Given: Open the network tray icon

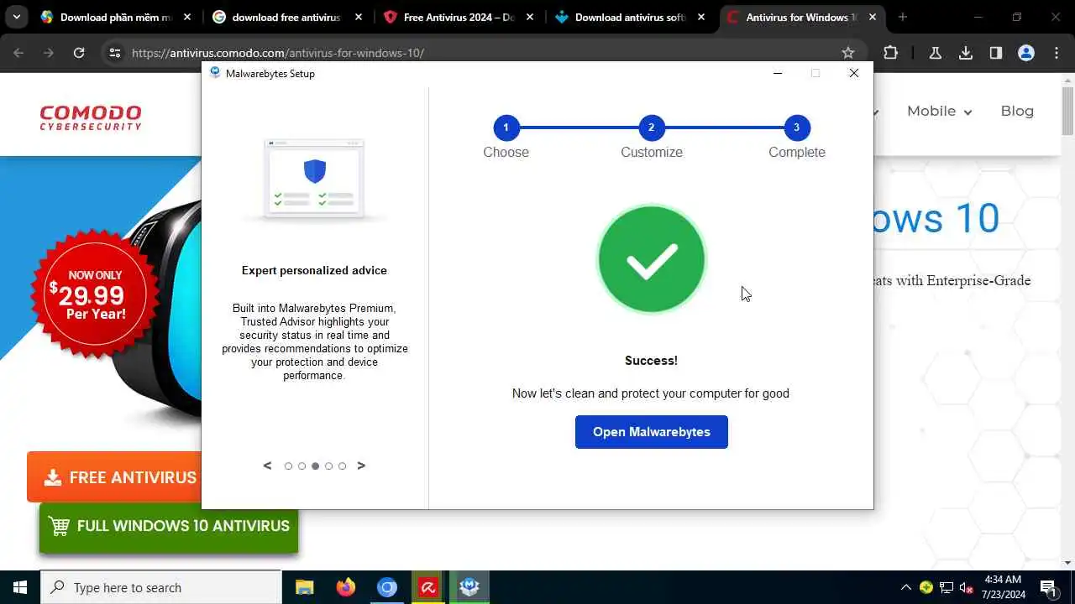Looking at the screenshot, I should tap(946, 587).
